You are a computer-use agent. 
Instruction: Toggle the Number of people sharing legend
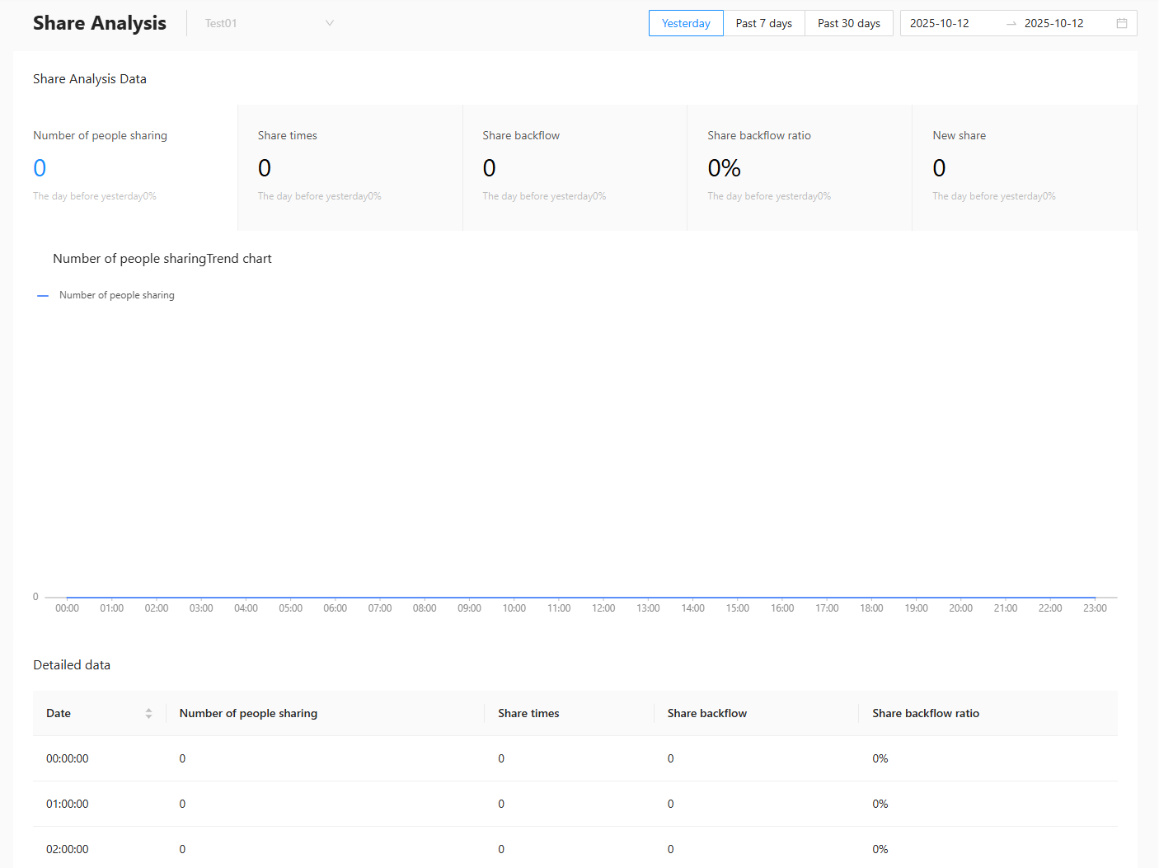point(106,295)
